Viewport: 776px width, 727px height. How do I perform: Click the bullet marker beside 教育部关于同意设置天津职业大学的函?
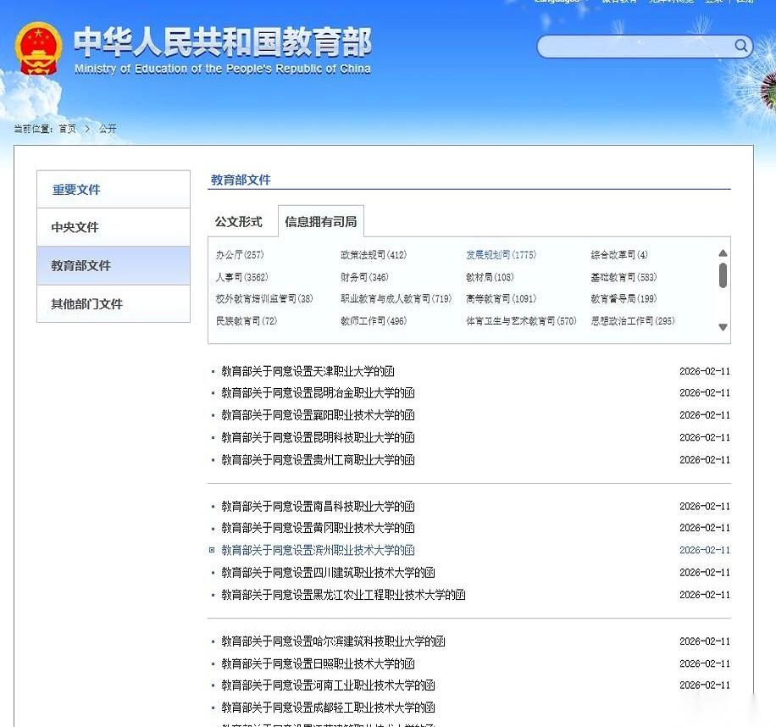pyautogui.click(x=212, y=371)
